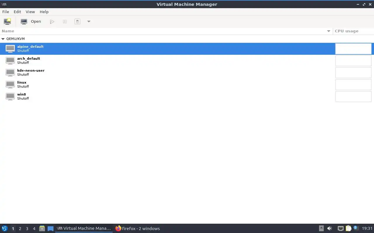374x233 pixels.
Task: Select the win8 virtual machine
Action: pos(187,96)
